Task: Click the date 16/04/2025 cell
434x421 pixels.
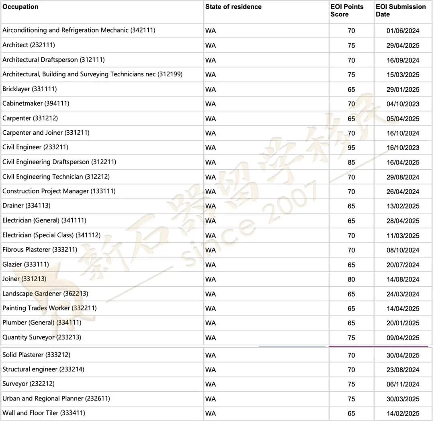Action: pyautogui.click(x=403, y=162)
